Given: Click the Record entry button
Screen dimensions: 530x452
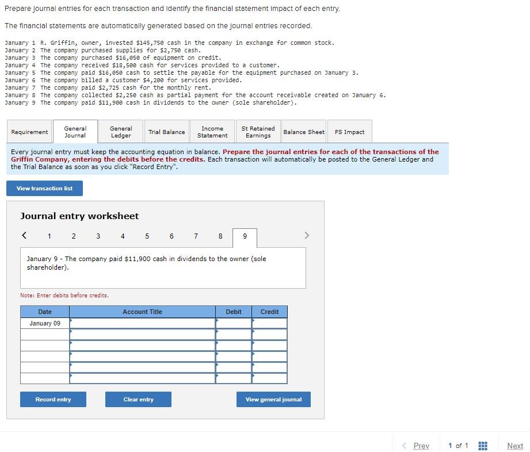Looking at the screenshot, I should pos(53,399).
